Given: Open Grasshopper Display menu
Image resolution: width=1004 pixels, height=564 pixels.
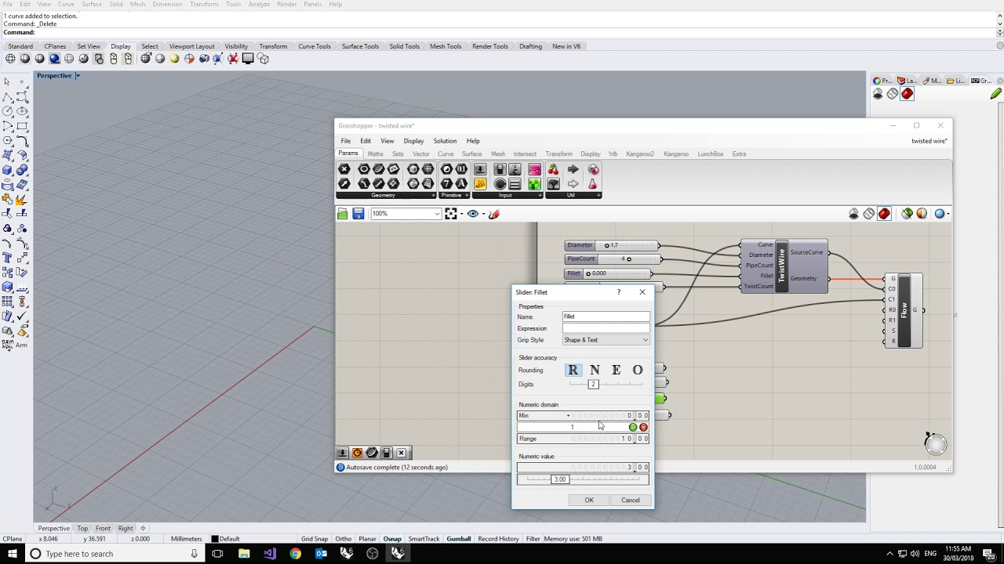Looking at the screenshot, I should click(x=413, y=141).
